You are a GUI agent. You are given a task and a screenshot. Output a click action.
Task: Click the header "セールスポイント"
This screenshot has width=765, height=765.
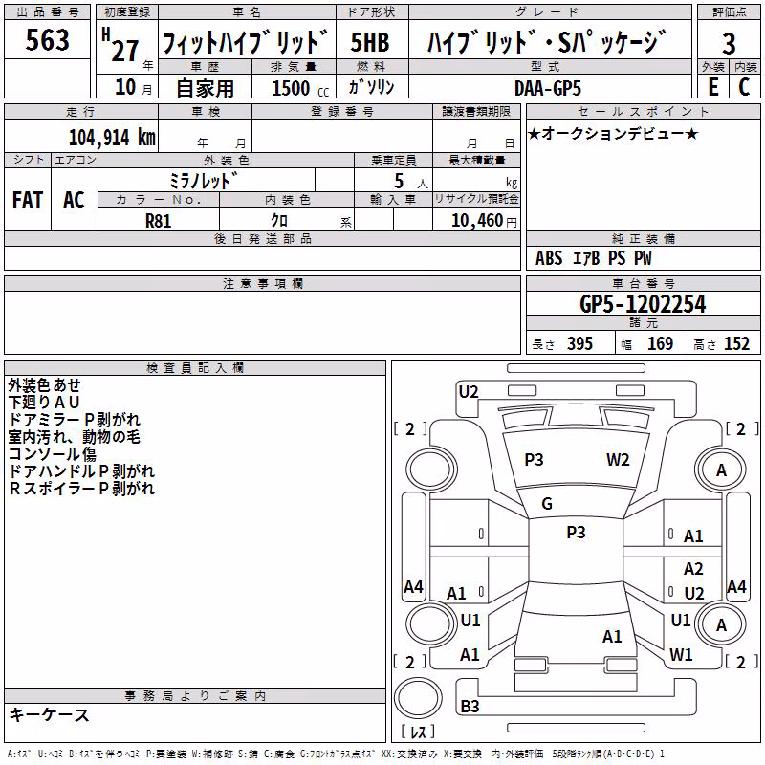pyautogui.click(x=643, y=111)
